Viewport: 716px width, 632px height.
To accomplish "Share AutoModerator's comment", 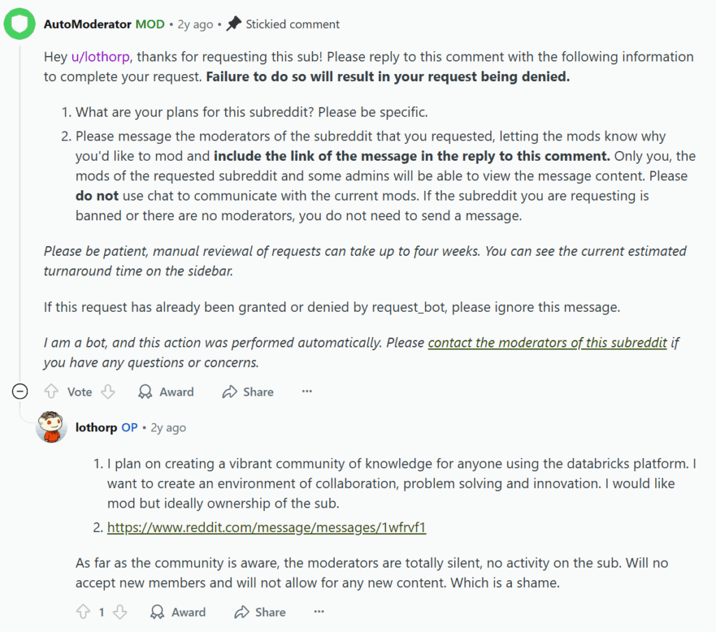I will point(248,392).
